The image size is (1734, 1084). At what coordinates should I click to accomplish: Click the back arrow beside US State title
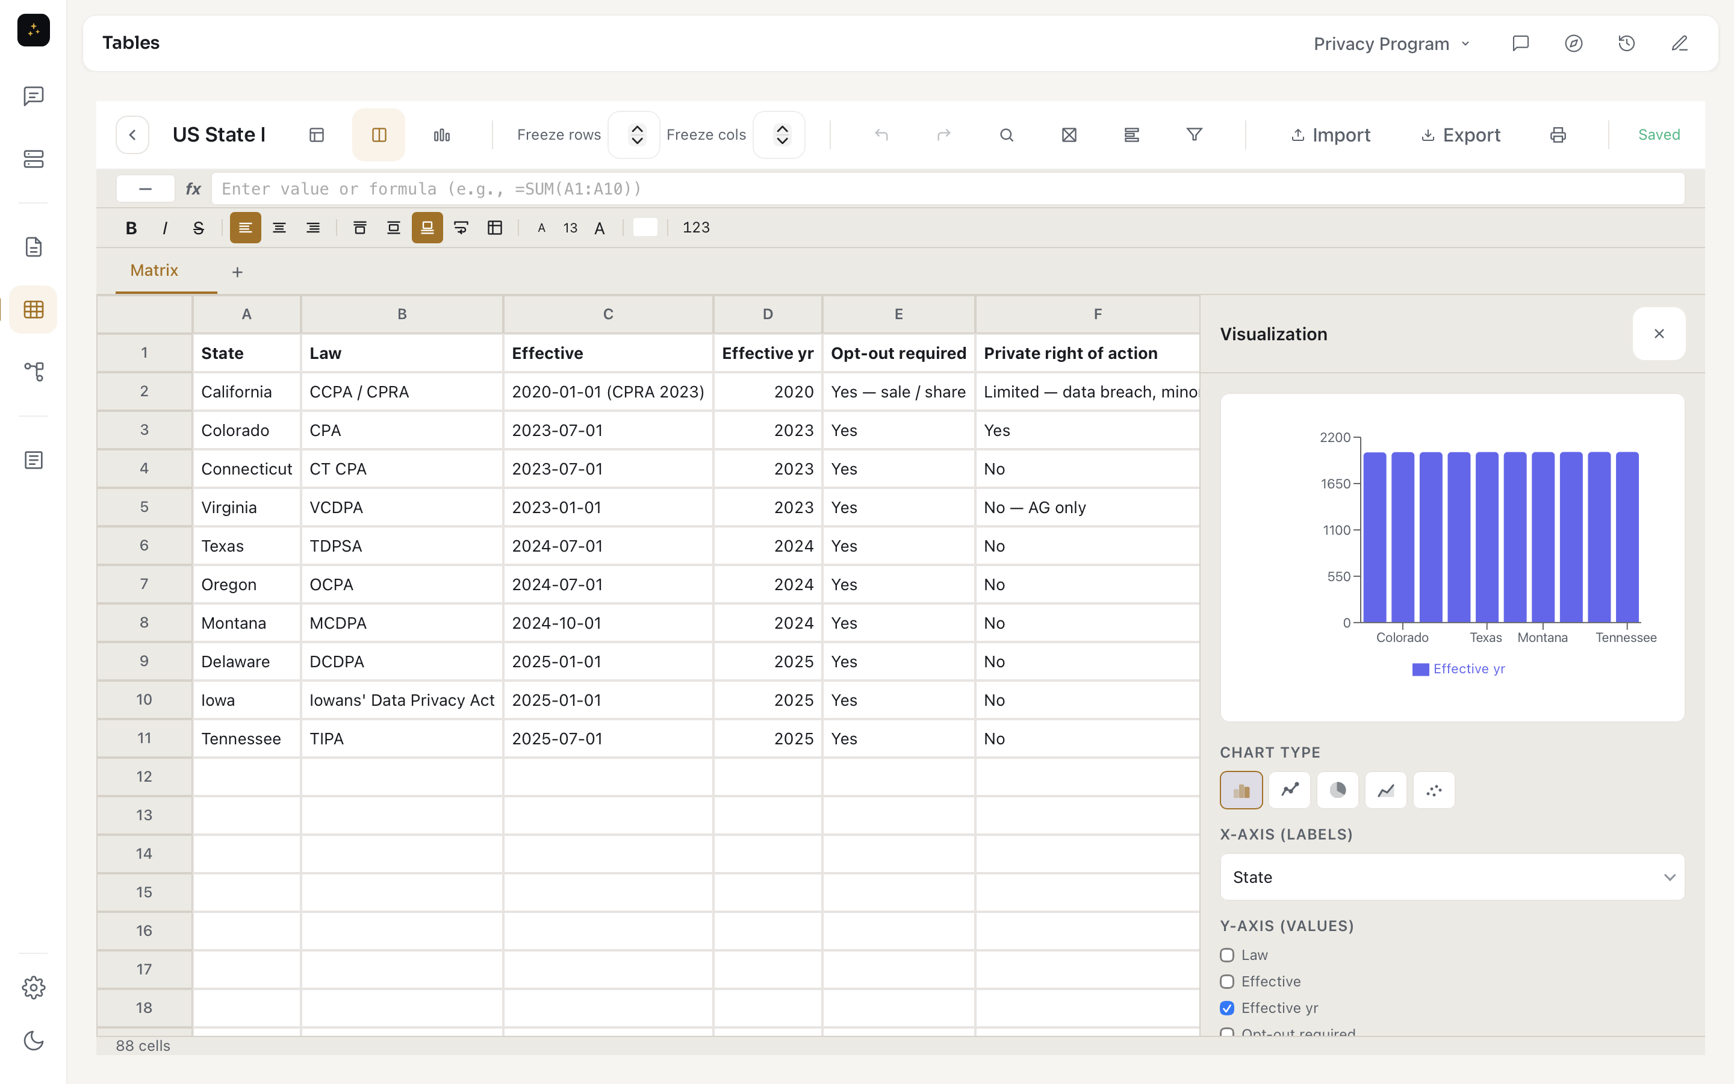(x=132, y=135)
